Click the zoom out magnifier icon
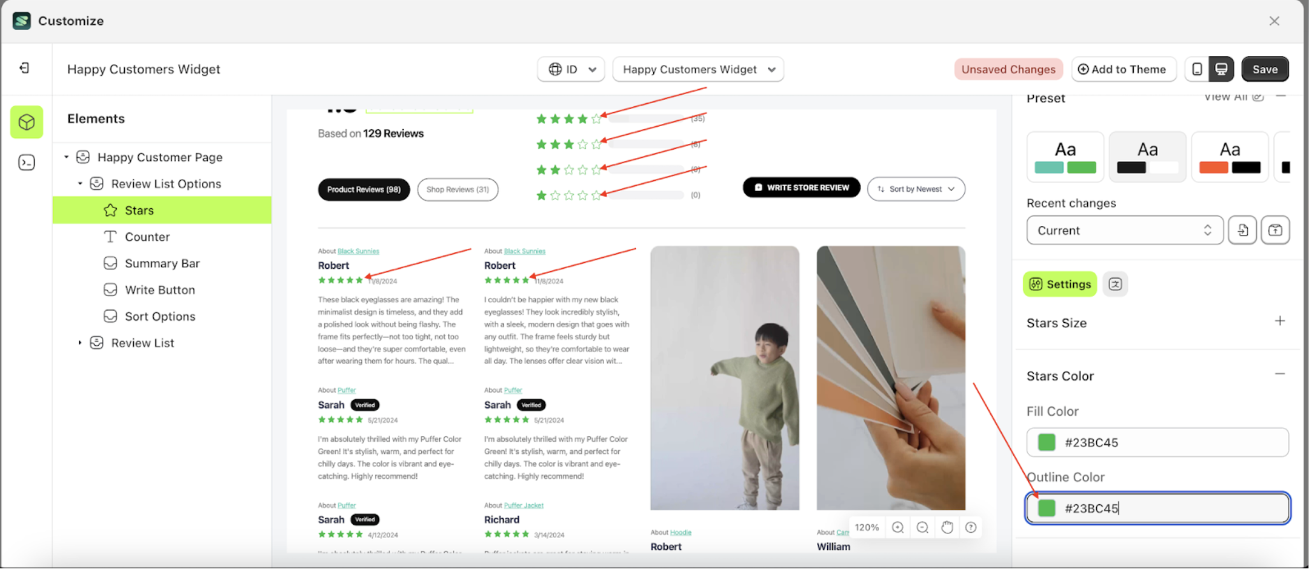This screenshot has height=573, width=1309. point(922,527)
